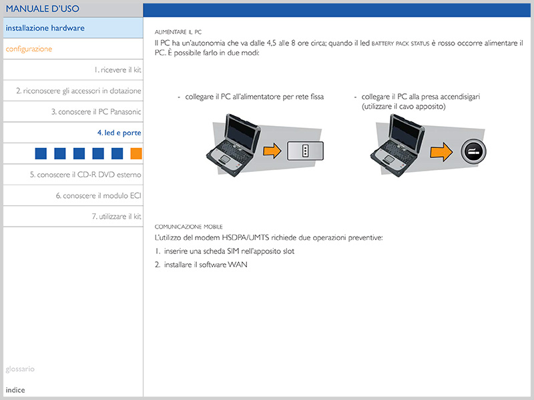Go to 3. conoscere il PC Panasonic
This screenshot has height=400, width=534.
pyautogui.click(x=96, y=112)
